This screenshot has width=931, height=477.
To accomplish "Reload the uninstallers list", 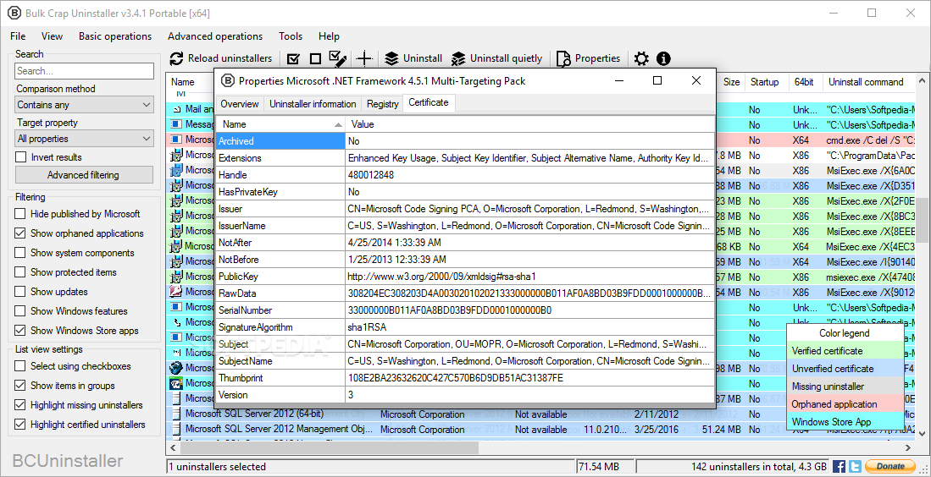I will point(221,58).
